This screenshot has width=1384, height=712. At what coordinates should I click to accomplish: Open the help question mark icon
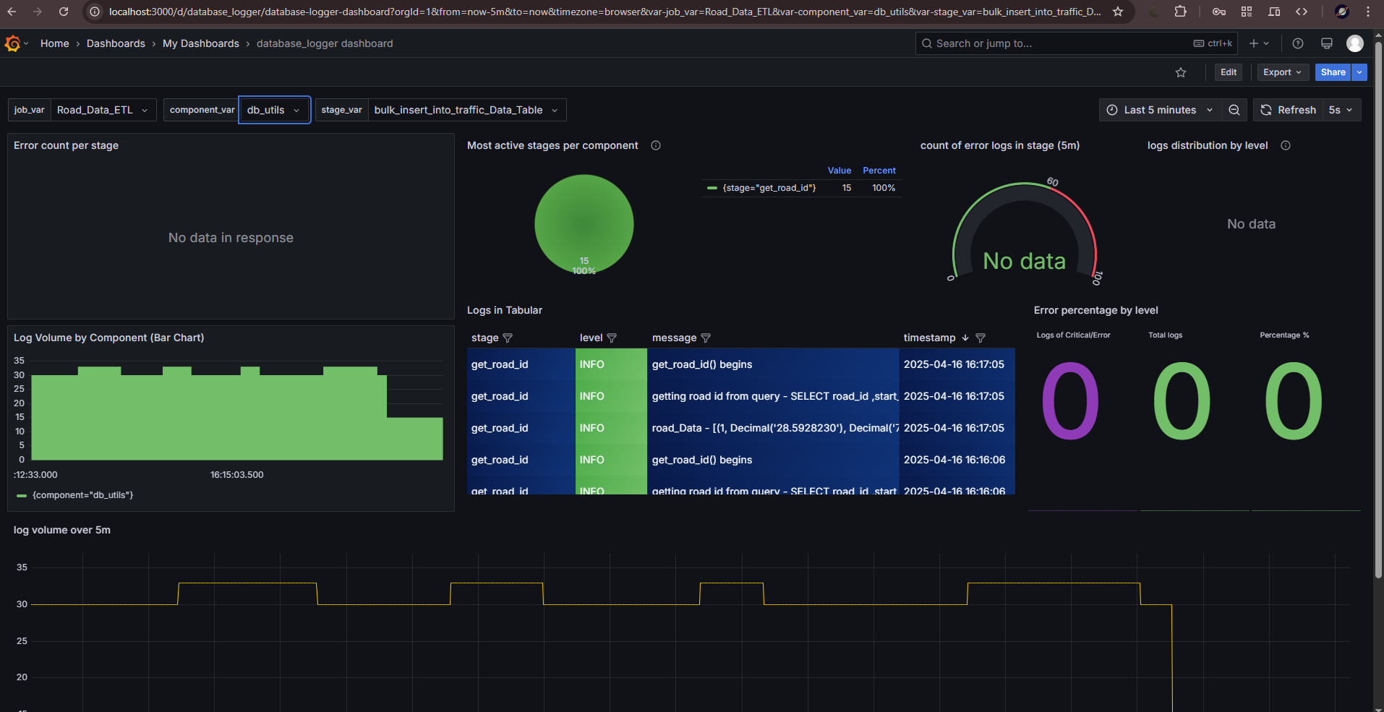point(1298,44)
